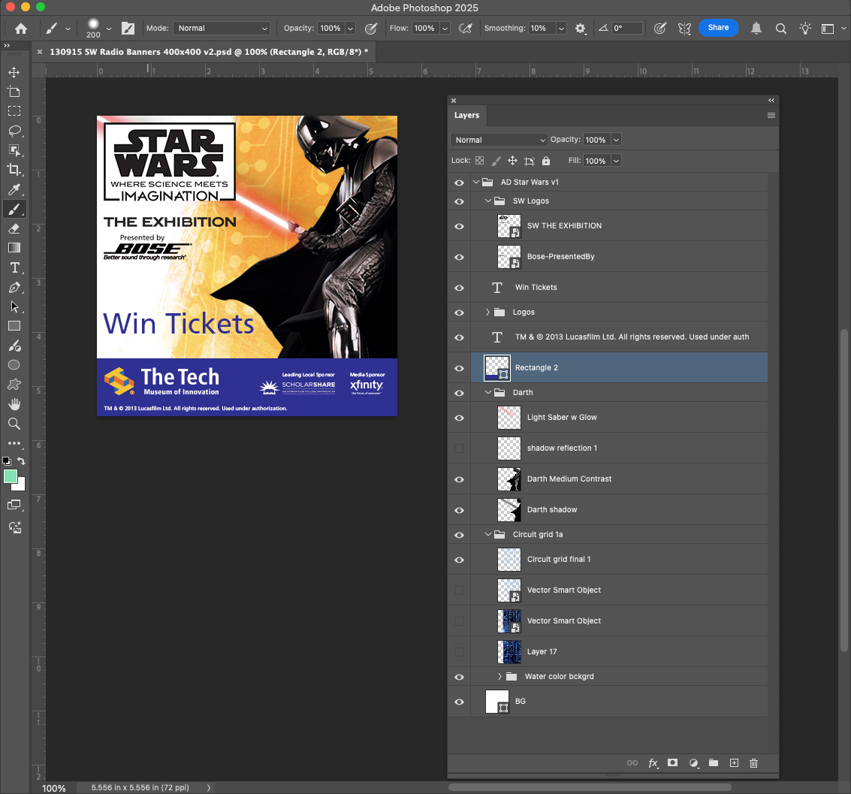Open symmetry paint butterfly options

click(684, 29)
